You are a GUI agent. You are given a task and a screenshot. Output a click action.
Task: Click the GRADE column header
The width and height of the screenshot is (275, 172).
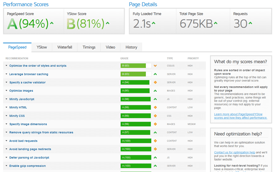point(125,59)
